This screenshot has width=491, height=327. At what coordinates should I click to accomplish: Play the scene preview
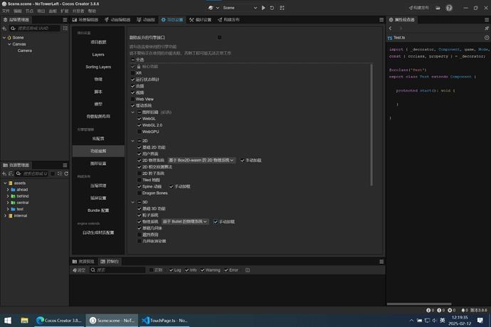point(263,8)
